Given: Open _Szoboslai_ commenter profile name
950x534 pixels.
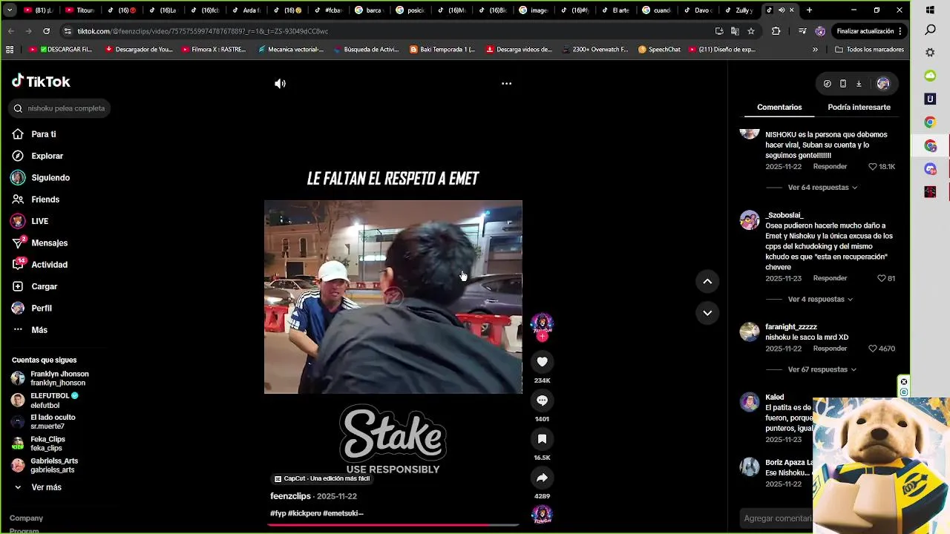Looking at the screenshot, I should coord(784,215).
